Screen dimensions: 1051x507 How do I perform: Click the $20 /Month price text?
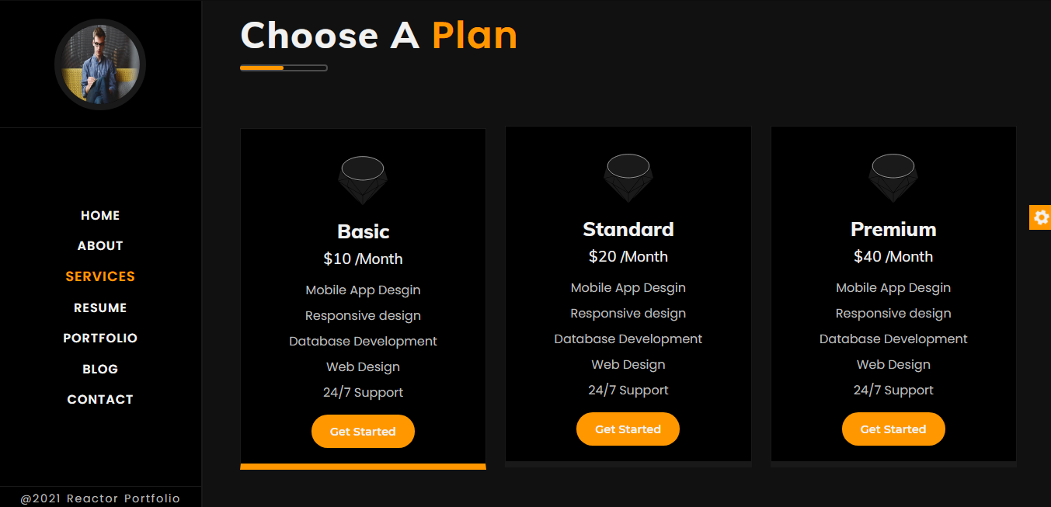pos(628,256)
